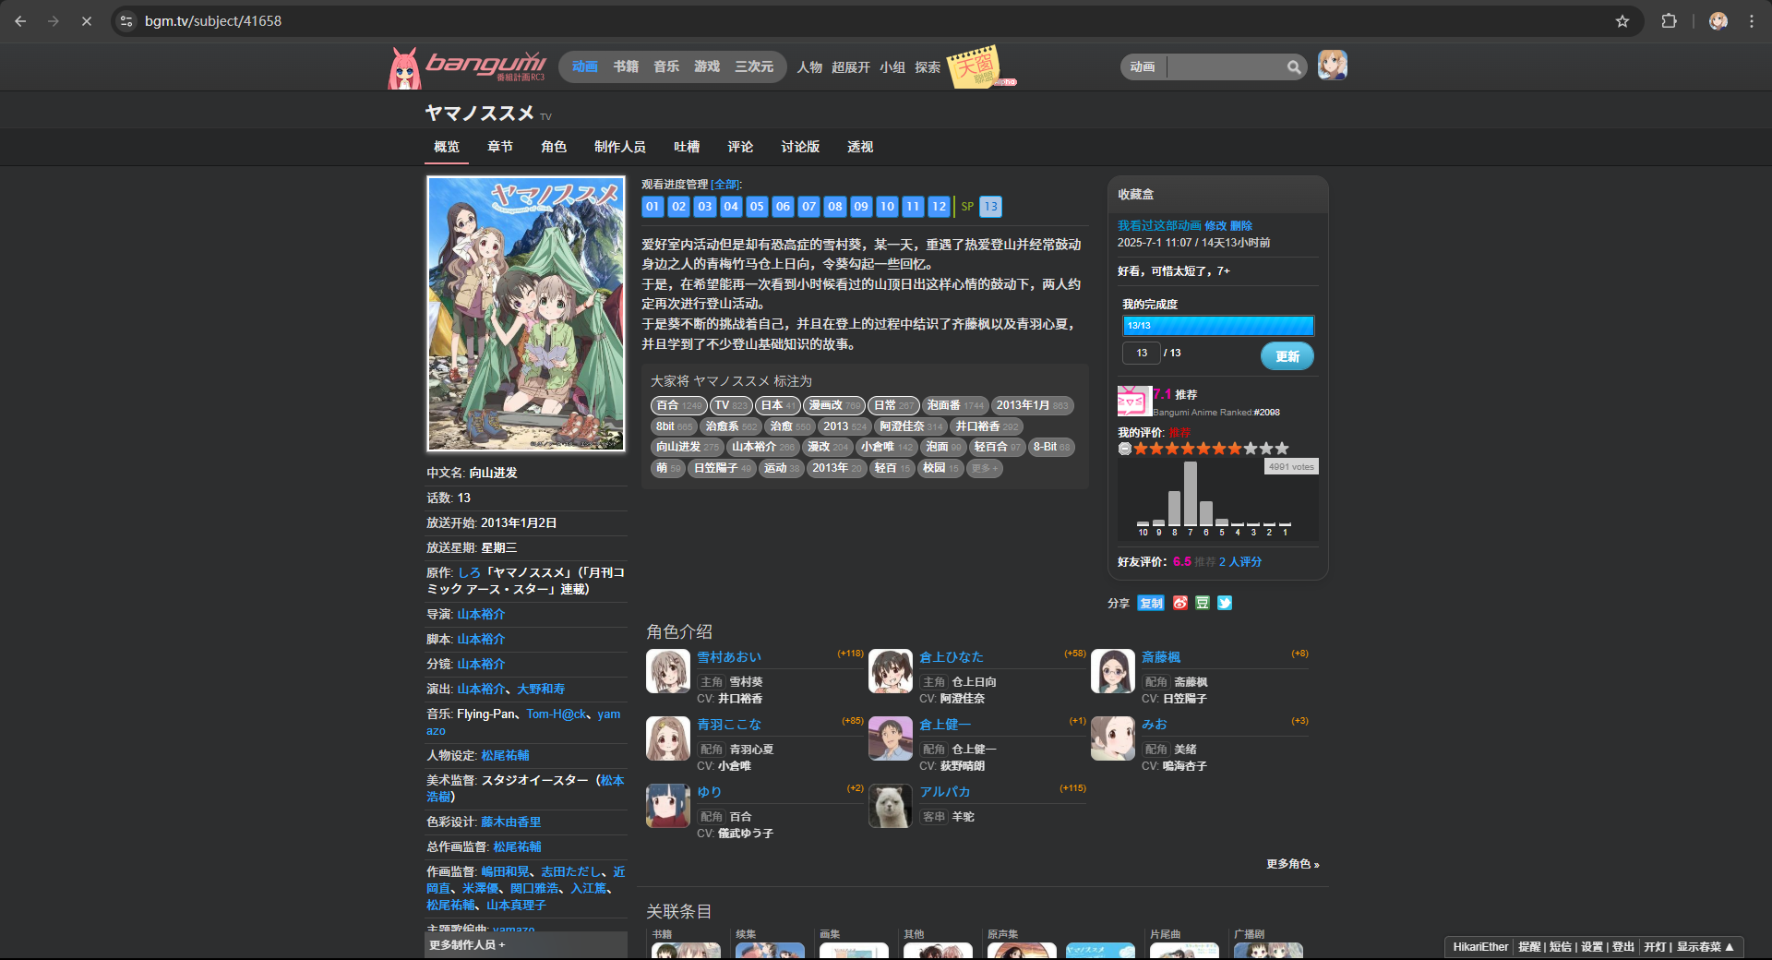Open 倉上ひなた character avatar
The width and height of the screenshot is (1772, 960).
pos(891,671)
